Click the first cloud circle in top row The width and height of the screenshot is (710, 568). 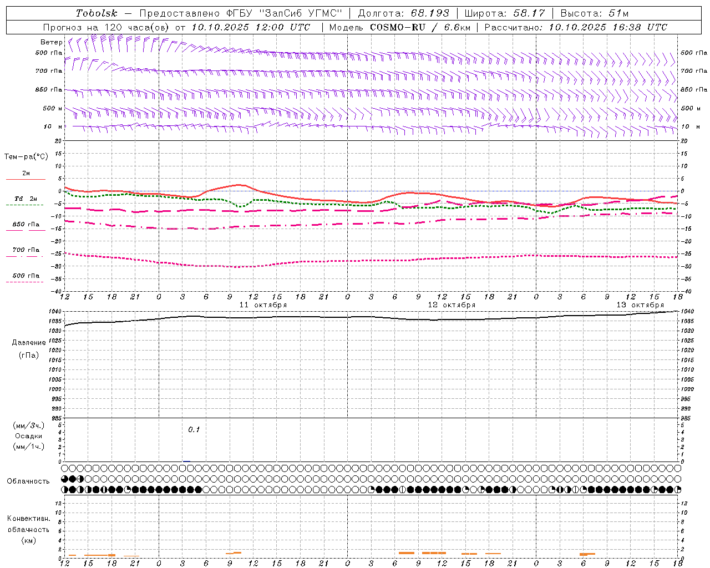click(x=64, y=468)
